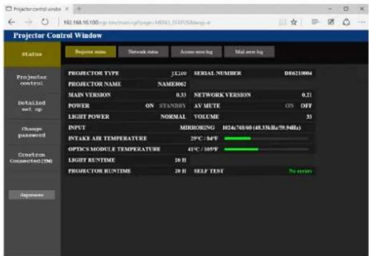Click the VOLUME value 33
The height and width of the screenshot is (256, 369).
point(309,116)
